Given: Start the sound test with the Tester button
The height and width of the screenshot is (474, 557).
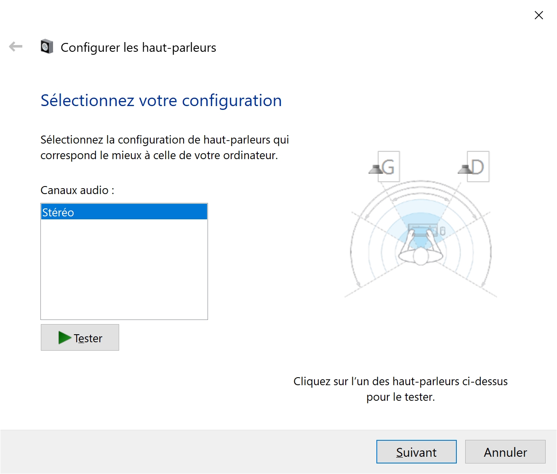Looking at the screenshot, I should [x=80, y=337].
